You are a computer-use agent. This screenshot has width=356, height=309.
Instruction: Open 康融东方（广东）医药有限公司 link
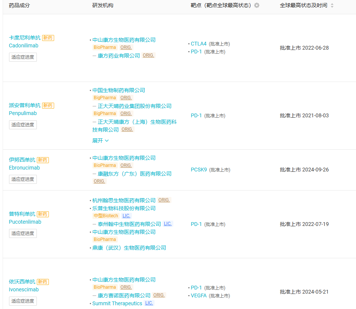coord(135,174)
